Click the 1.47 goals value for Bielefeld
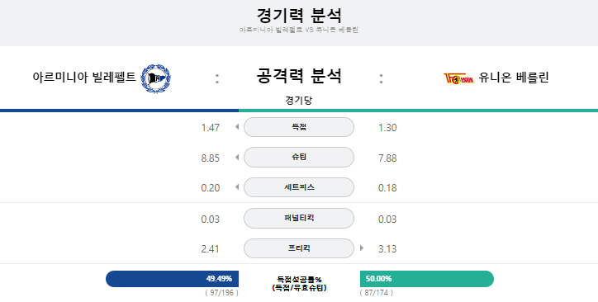598x302 pixels. (211, 128)
